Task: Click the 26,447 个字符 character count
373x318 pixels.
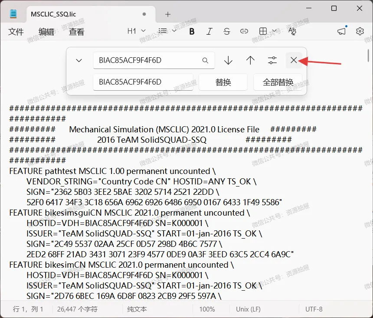Action: tap(77, 309)
